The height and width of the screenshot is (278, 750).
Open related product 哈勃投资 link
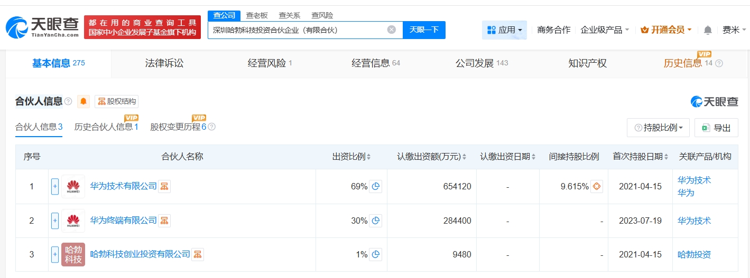694,254
